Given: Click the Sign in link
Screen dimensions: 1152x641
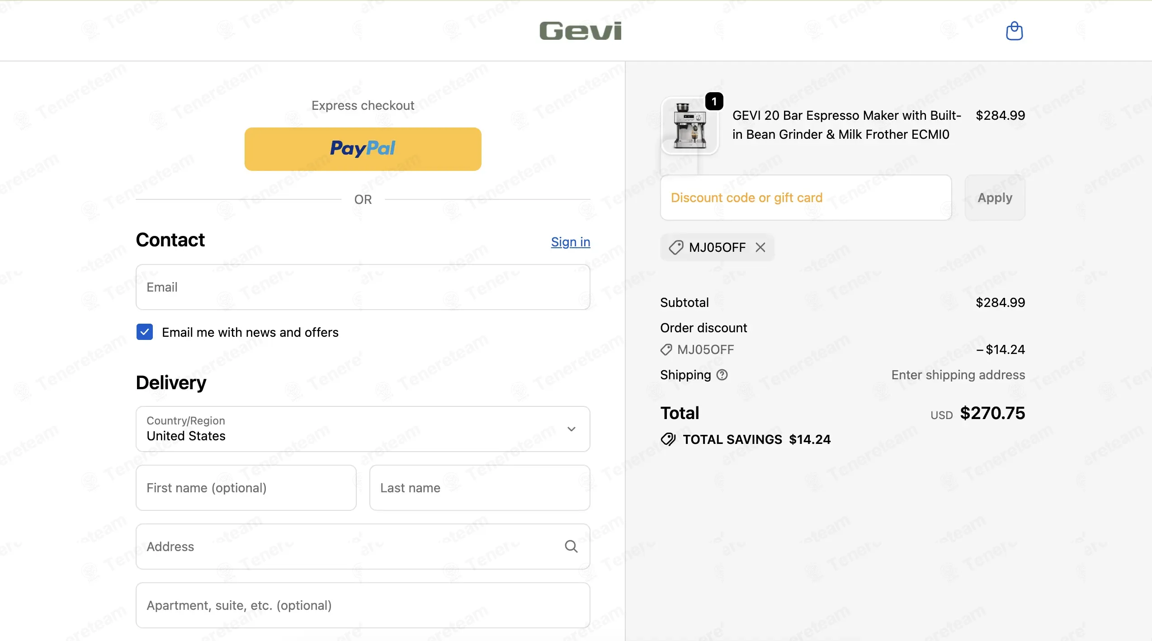Looking at the screenshot, I should point(571,242).
